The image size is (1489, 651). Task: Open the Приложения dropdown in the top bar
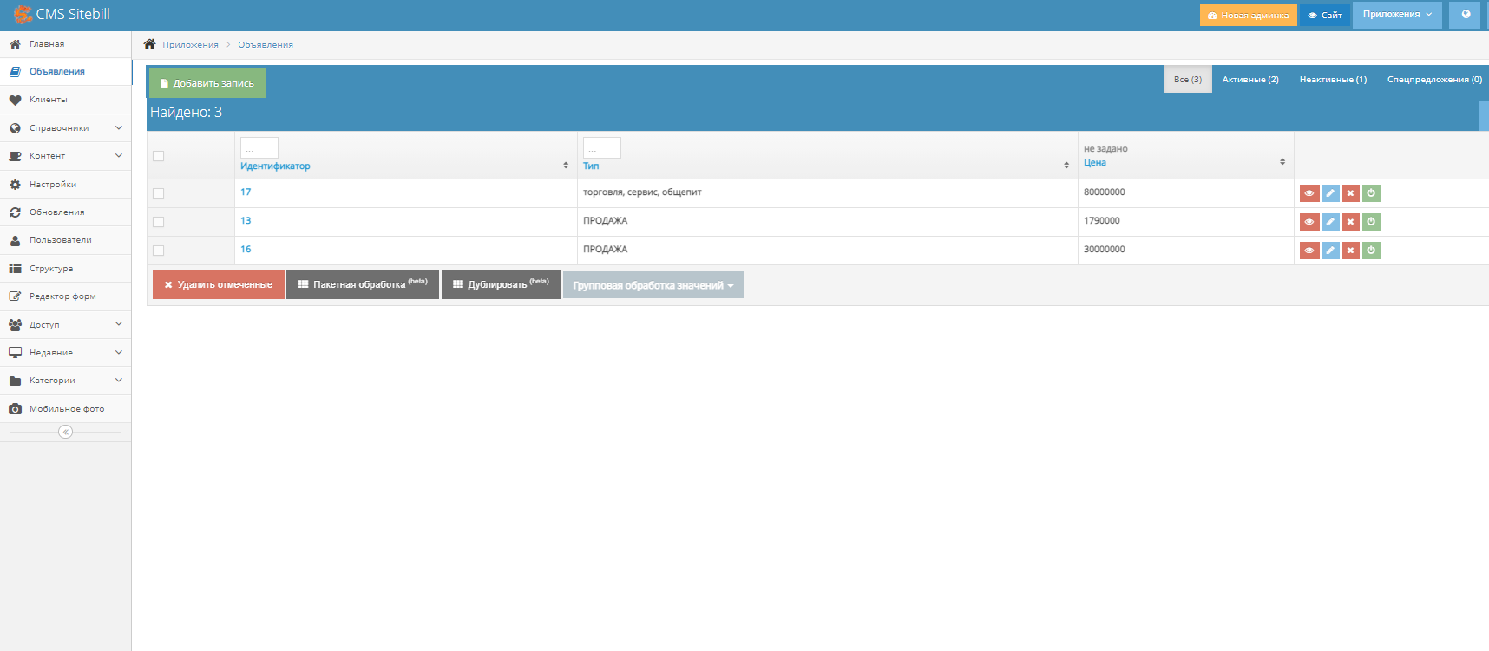pyautogui.click(x=1396, y=15)
